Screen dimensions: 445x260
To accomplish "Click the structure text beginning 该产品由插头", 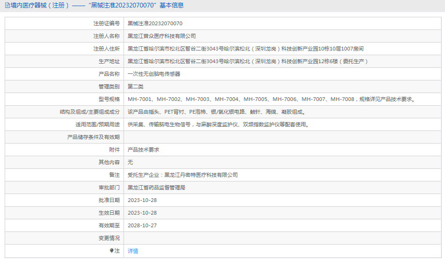I will click(x=217, y=112).
